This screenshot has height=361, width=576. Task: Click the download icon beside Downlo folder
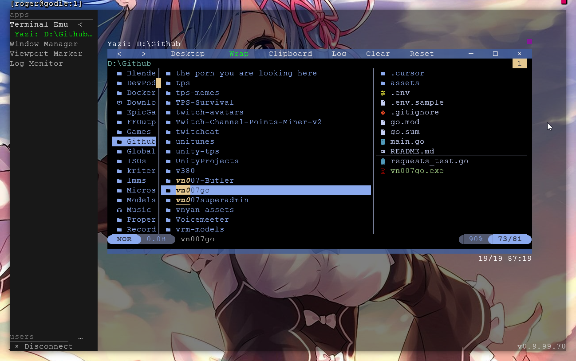click(x=119, y=102)
